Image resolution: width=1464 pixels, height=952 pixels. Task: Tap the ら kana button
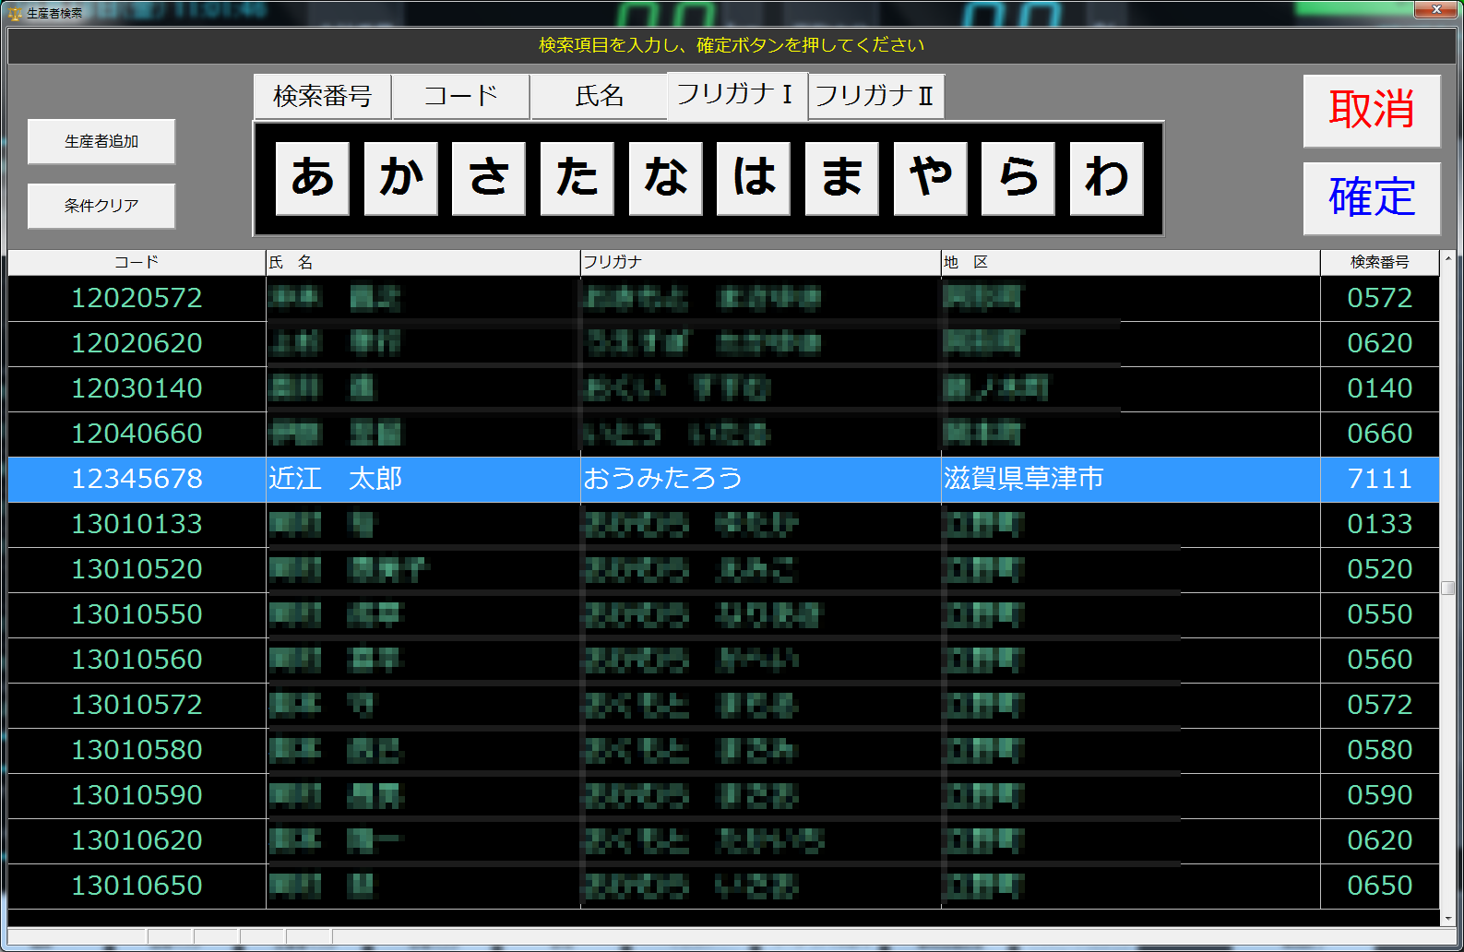tap(1018, 178)
